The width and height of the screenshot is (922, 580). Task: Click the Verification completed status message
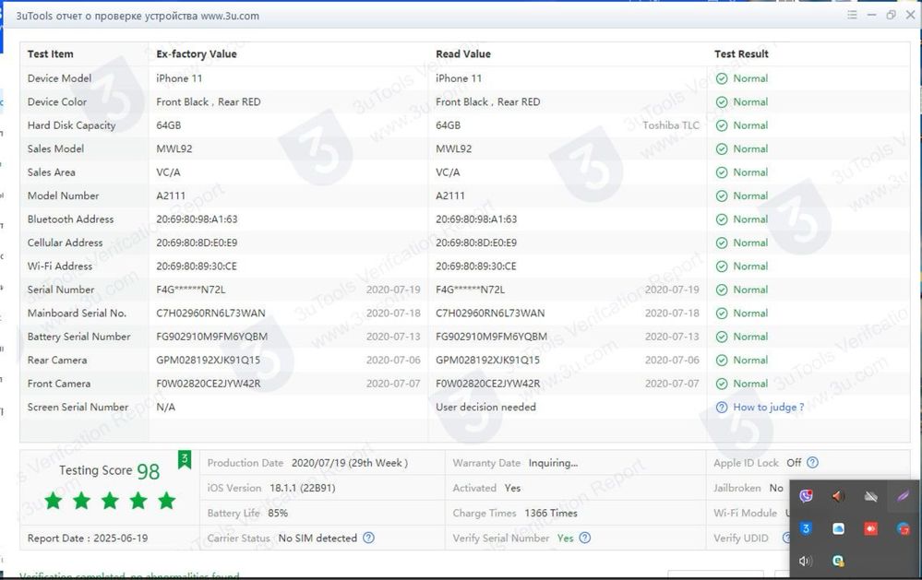[129, 575]
